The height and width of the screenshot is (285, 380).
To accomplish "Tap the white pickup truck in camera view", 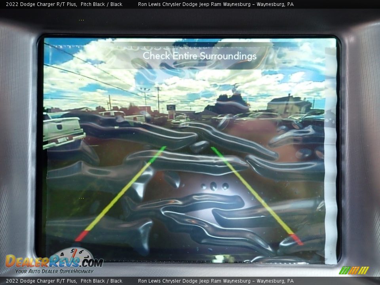I will [63, 131].
